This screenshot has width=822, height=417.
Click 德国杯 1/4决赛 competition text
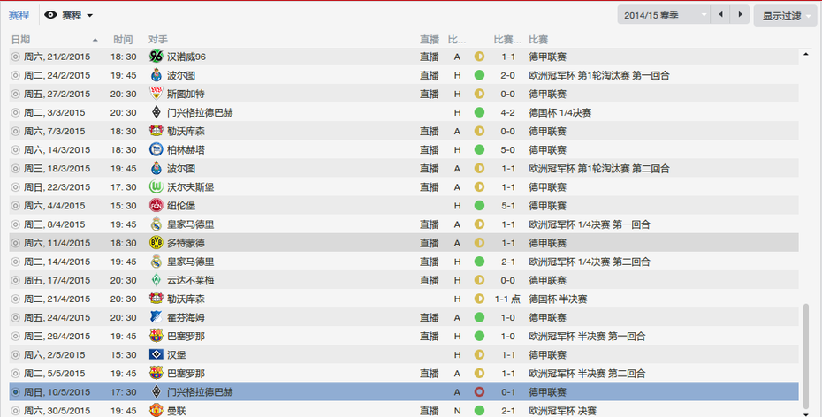point(559,112)
